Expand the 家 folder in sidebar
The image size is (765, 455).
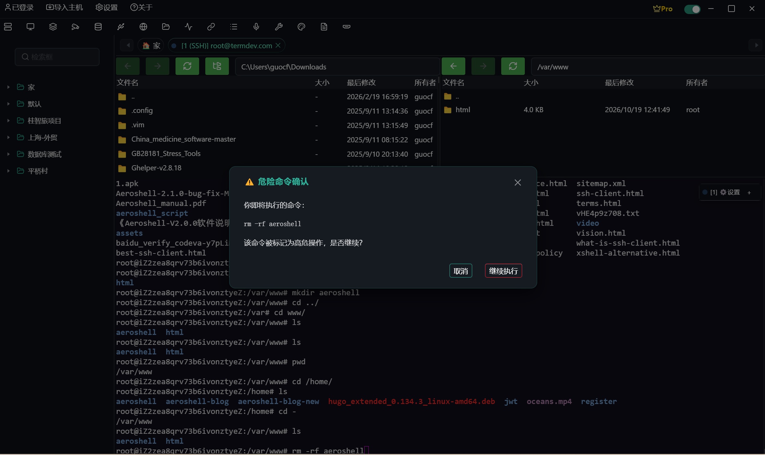[9, 87]
